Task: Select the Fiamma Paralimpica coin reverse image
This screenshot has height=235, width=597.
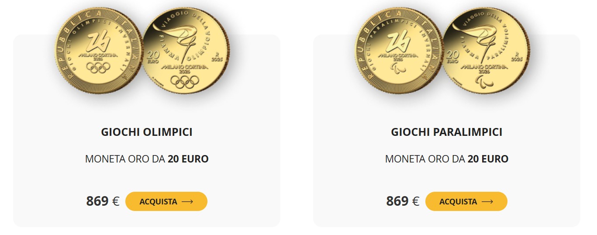Action: [486, 50]
